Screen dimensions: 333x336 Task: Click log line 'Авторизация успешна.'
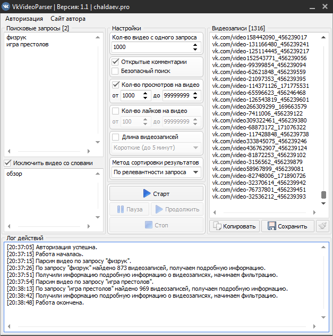click(x=52, y=247)
